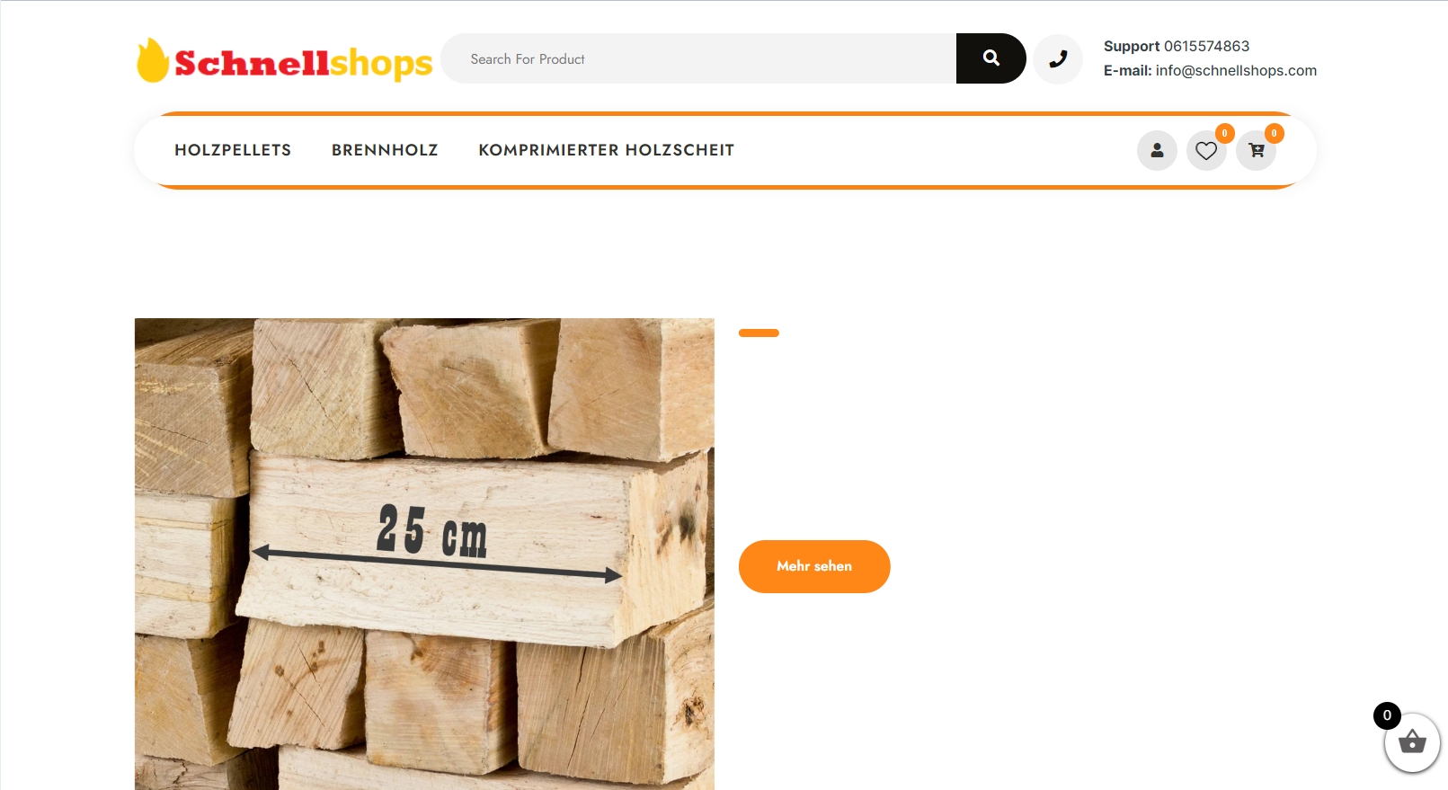Screen dimensions: 1448x790
Task: Open the user account icon
Action: (x=1157, y=150)
